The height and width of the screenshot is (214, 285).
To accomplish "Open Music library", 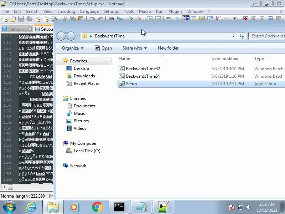I will tap(79, 113).
